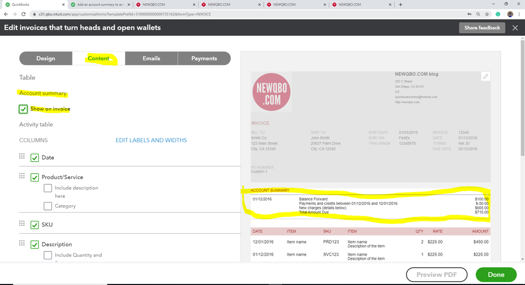Screen dimensions: 525x285
Task: Switch to the first NEWQBO.COM browser tab
Action: tap(166, 5)
